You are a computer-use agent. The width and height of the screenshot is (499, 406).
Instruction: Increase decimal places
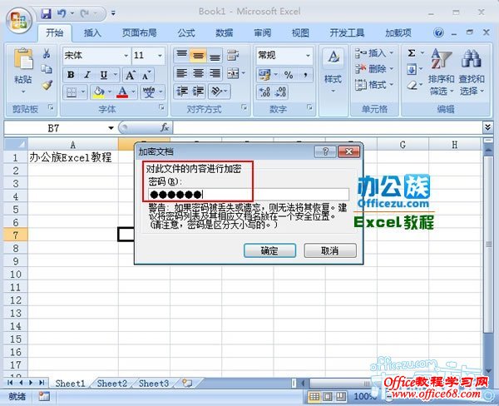click(264, 92)
